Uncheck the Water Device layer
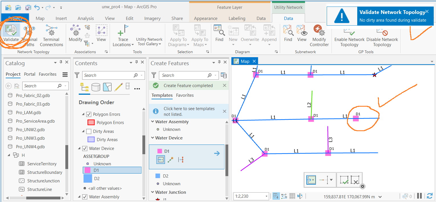This screenshot has height=202, width=436. [84, 149]
